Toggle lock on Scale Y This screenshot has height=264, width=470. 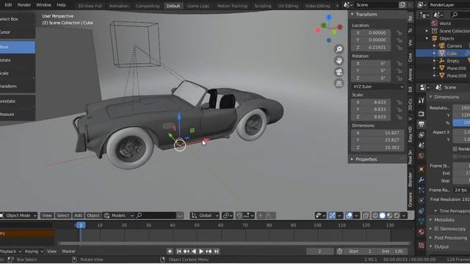(x=399, y=109)
